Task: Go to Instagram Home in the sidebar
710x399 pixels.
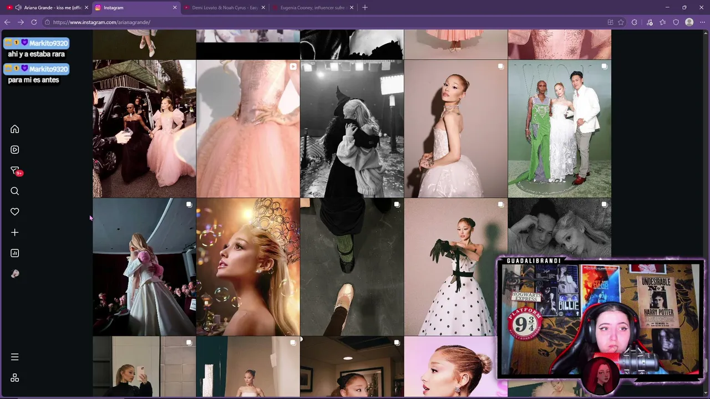Action: (15, 129)
